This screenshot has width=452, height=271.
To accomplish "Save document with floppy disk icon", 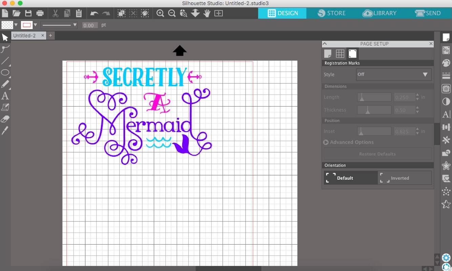I will tap(28, 14).
